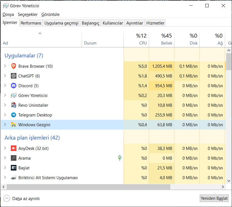Click the ChatGPT app icon
This screenshot has width=232, height=207.
click(14, 76)
